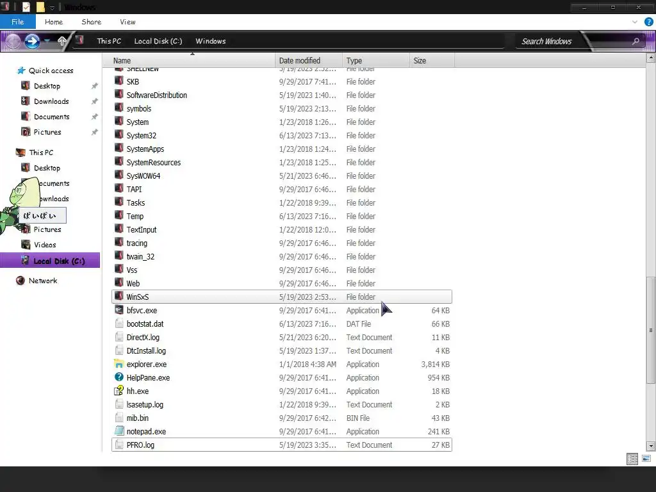Click the tracing folder name

(137, 243)
